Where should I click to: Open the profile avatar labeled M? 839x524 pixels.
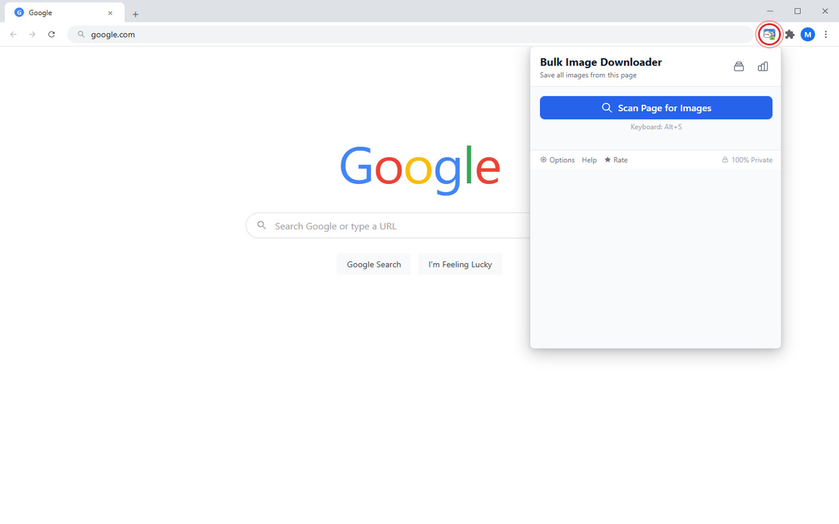[808, 34]
